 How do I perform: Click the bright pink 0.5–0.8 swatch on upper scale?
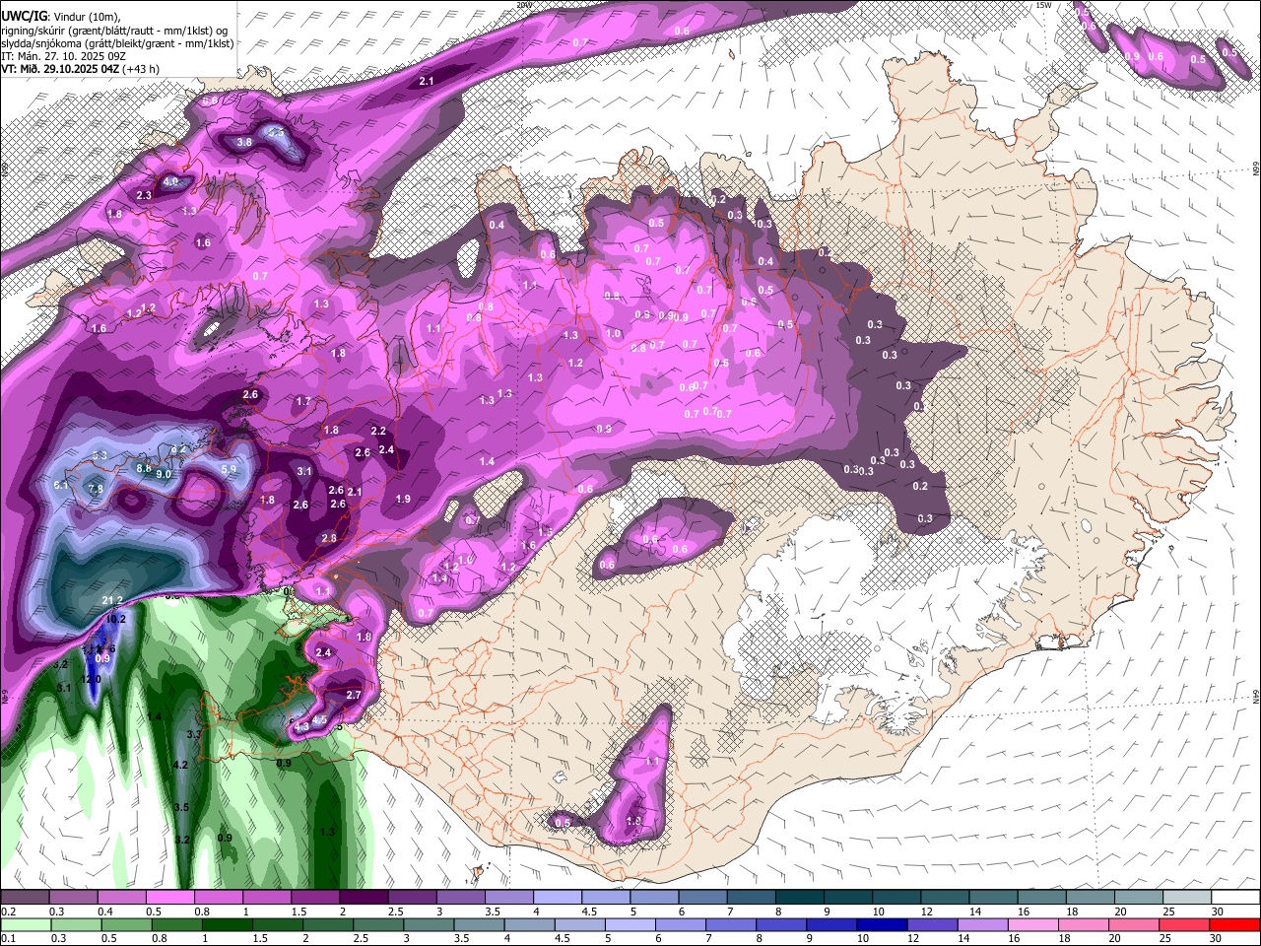(169, 897)
